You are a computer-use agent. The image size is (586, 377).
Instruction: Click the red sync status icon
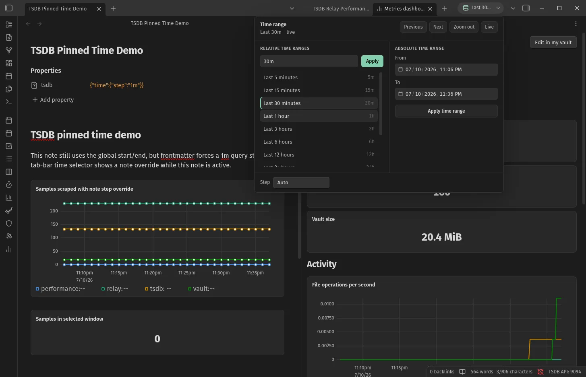(x=540, y=372)
